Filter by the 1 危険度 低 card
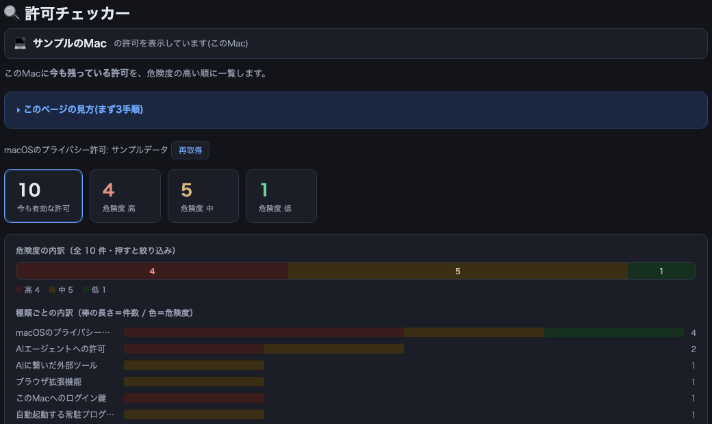The width and height of the screenshot is (712, 424). 281,196
